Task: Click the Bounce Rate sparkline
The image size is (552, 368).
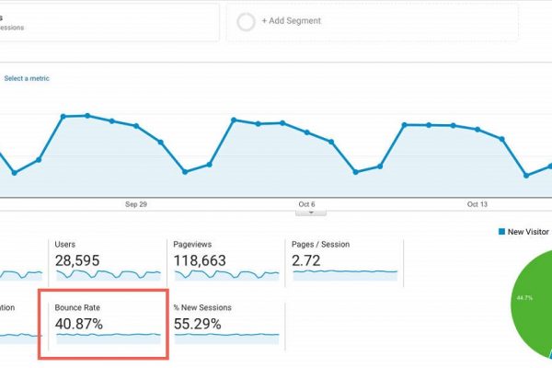Action: coord(109,338)
